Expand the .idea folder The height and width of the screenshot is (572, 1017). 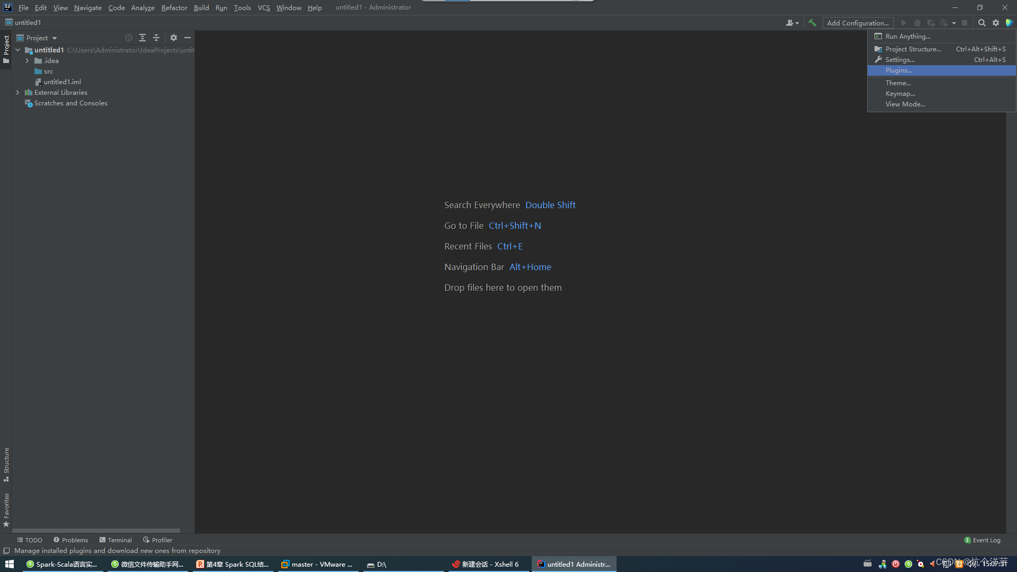pos(27,60)
